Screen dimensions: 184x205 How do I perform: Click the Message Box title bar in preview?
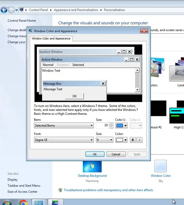click(x=72, y=84)
